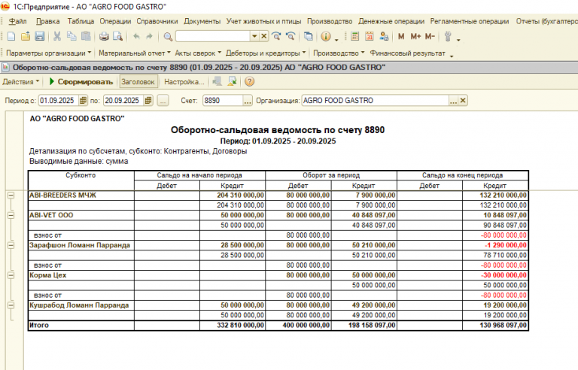Click the M+ memory button

(x=415, y=36)
